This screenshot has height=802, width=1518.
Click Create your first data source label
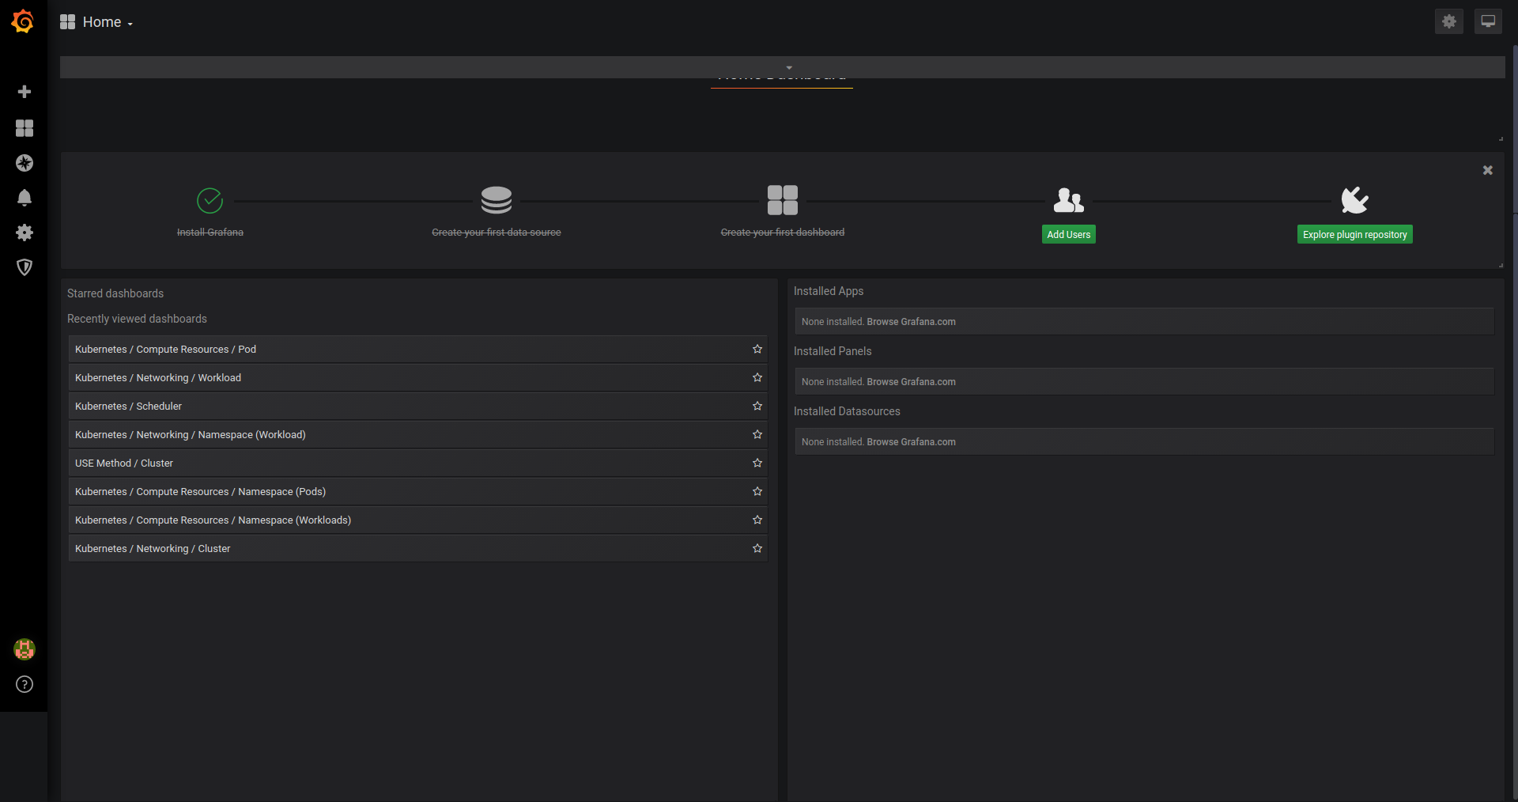(x=497, y=232)
